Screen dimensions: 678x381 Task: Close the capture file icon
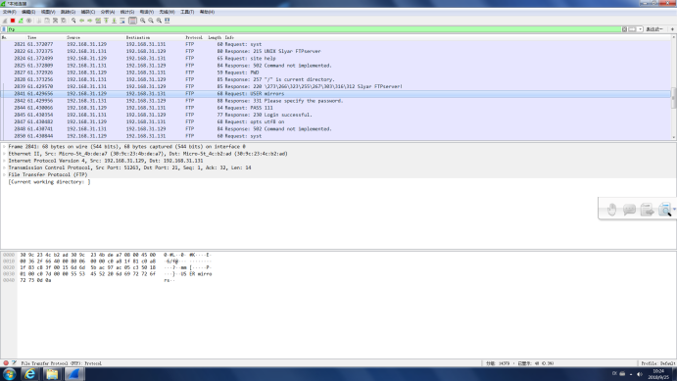click(x=55, y=21)
